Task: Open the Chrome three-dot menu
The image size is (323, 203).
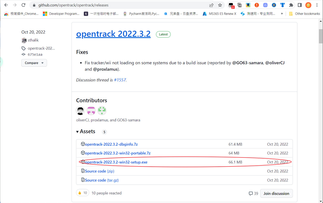Action: pos(317,5)
